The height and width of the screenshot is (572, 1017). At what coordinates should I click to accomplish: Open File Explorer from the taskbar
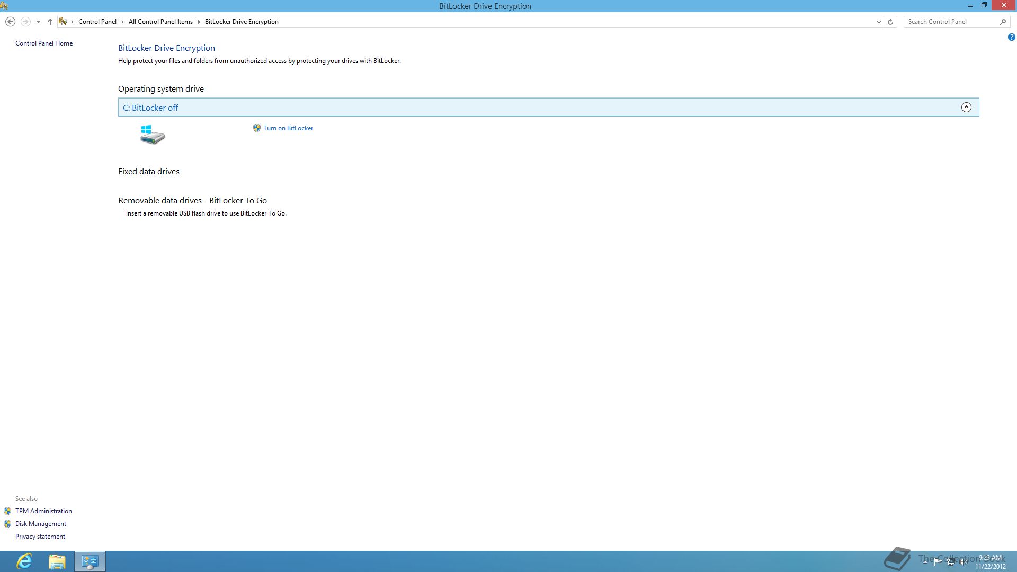(x=57, y=561)
